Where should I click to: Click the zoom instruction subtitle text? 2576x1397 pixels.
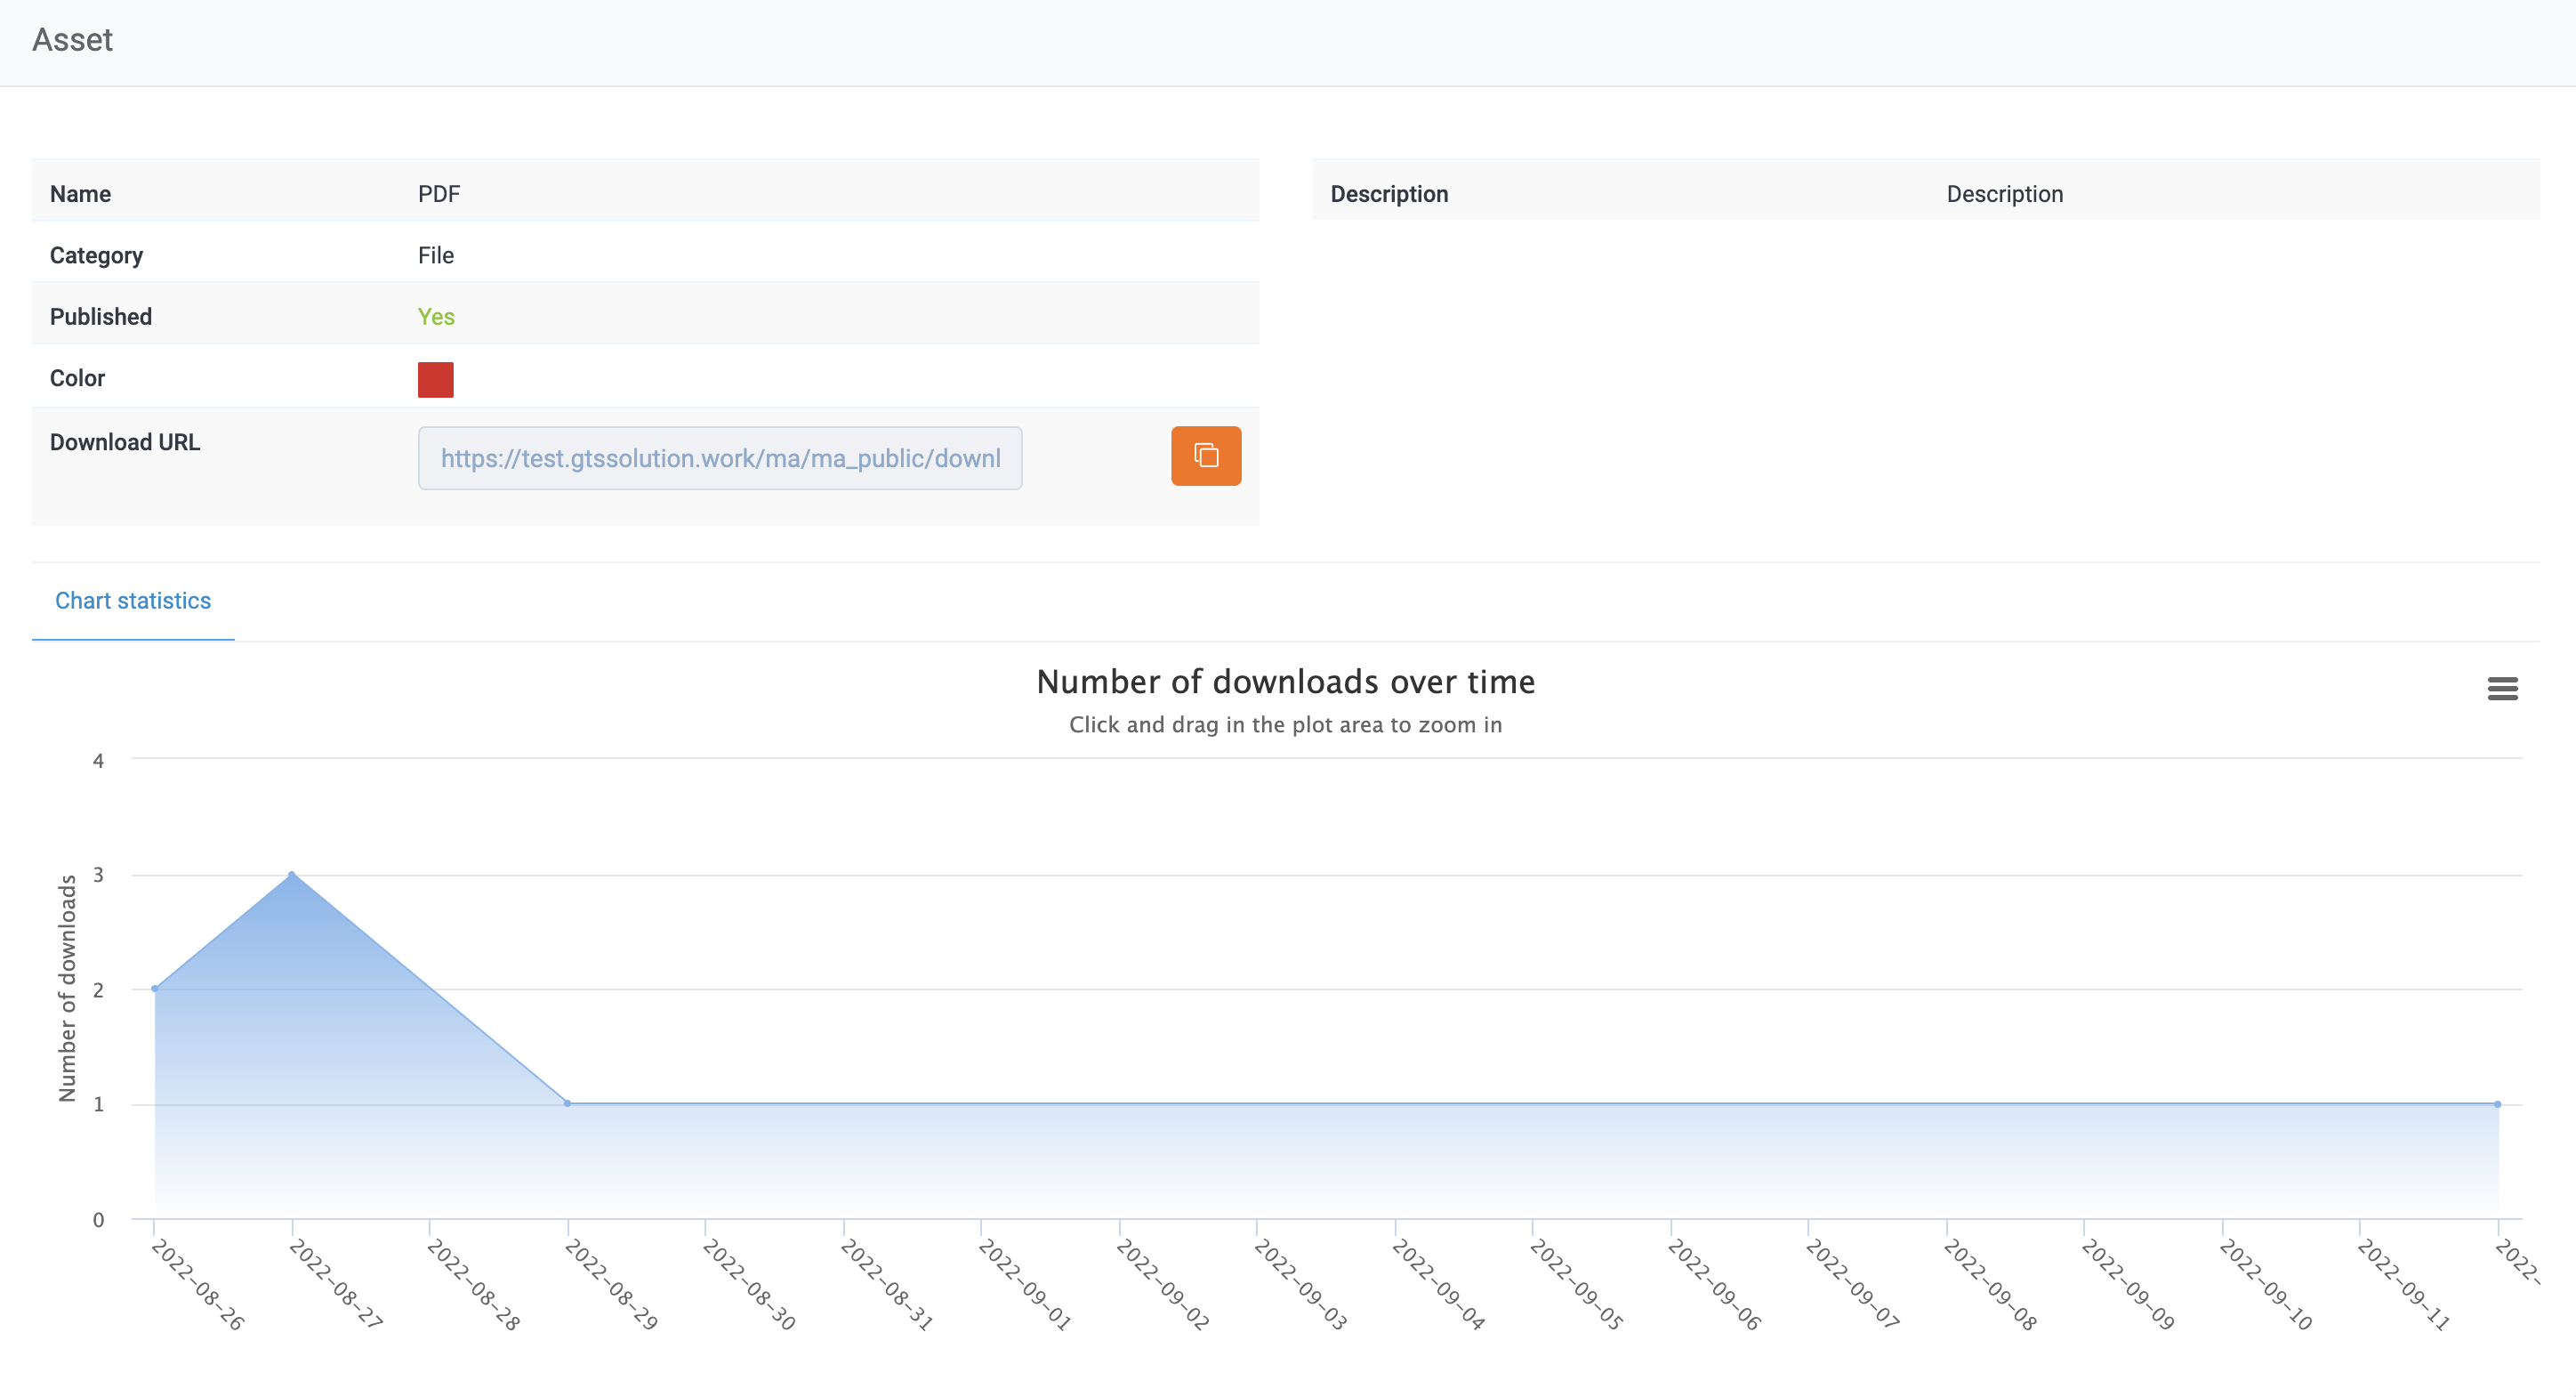1286,725
